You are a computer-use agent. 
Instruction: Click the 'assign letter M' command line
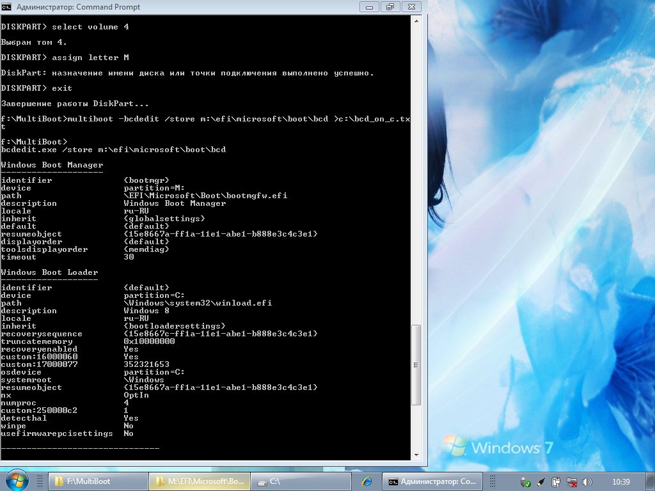click(x=65, y=58)
